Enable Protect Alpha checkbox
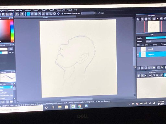The image size is (166, 124). (138, 45)
